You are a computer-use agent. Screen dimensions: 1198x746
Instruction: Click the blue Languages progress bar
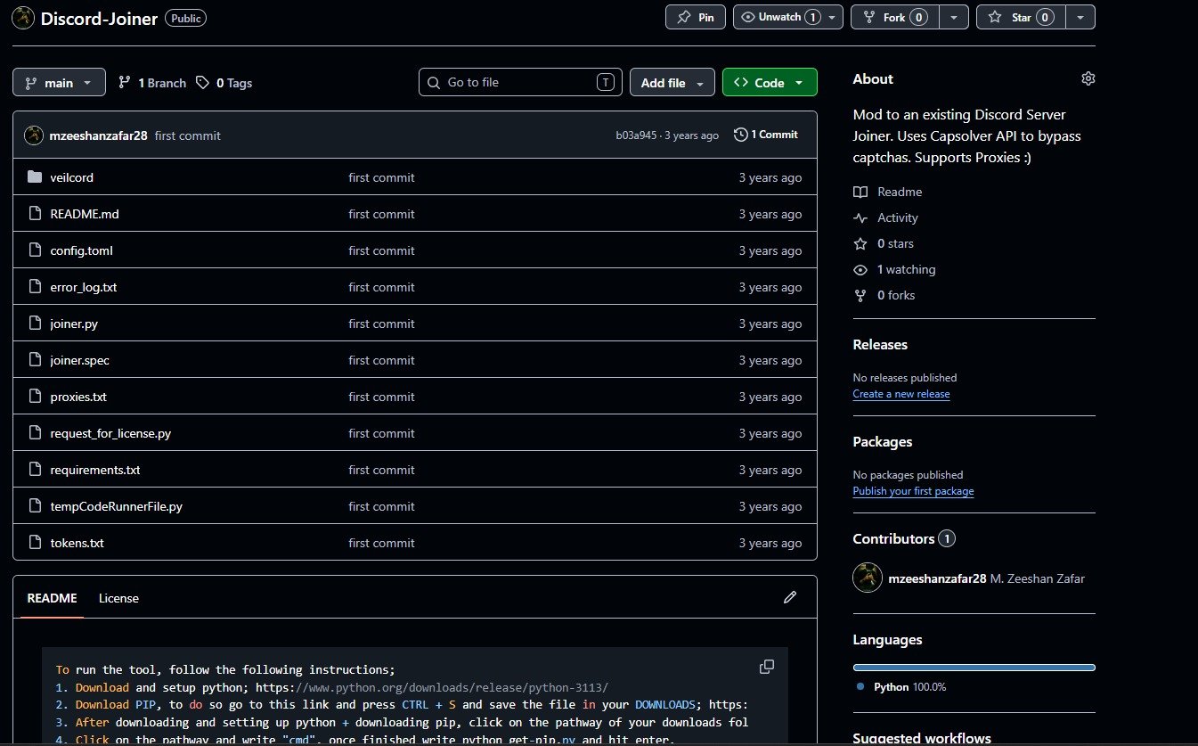[974, 667]
